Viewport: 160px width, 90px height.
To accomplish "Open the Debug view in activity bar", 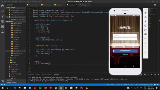I will pyautogui.click(x=2, y=21).
